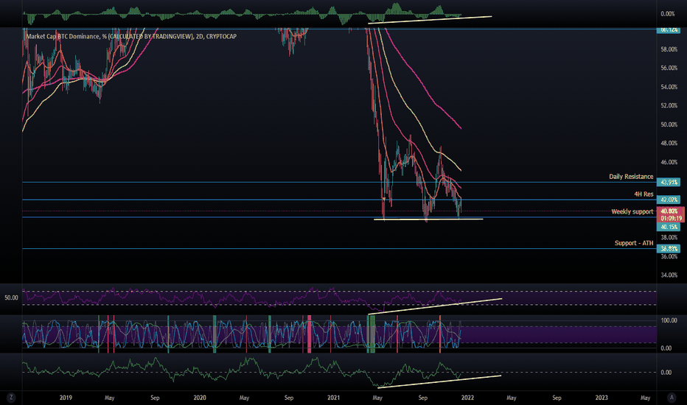687x405 pixels.
Task: Click the 50.00% price scale value
Action: (669, 124)
